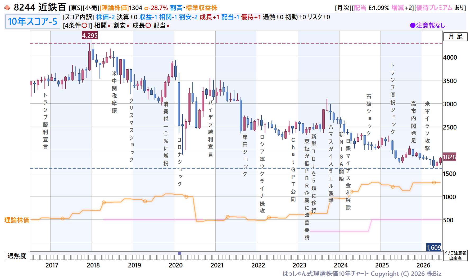The image size is (471, 278).
Task: Click the コロナショック event annotation
Action: (x=180, y=162)
